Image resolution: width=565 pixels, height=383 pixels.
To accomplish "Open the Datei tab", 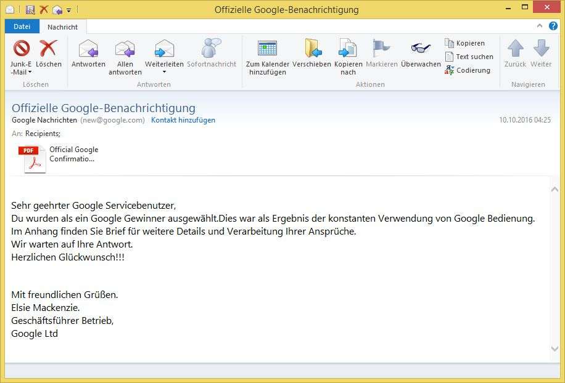I will pos(22,26).
